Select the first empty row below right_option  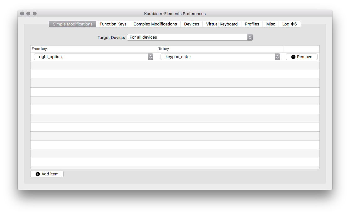pyautogui.click(x=175, y=66)
